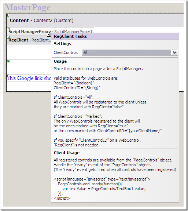Click the MasterPage title text
Image resolution: width=188 pixels, height=211 pixels.
point(27,8)
